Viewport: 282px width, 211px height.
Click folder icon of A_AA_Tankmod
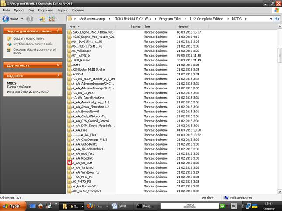click(x=70, y=167)
